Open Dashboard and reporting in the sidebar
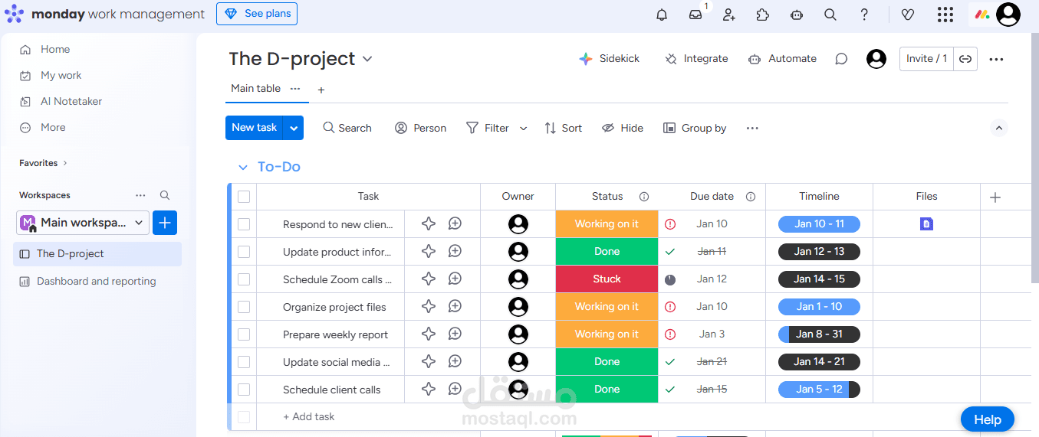This screenshot has width=1039, height=437. pos(96,282)
